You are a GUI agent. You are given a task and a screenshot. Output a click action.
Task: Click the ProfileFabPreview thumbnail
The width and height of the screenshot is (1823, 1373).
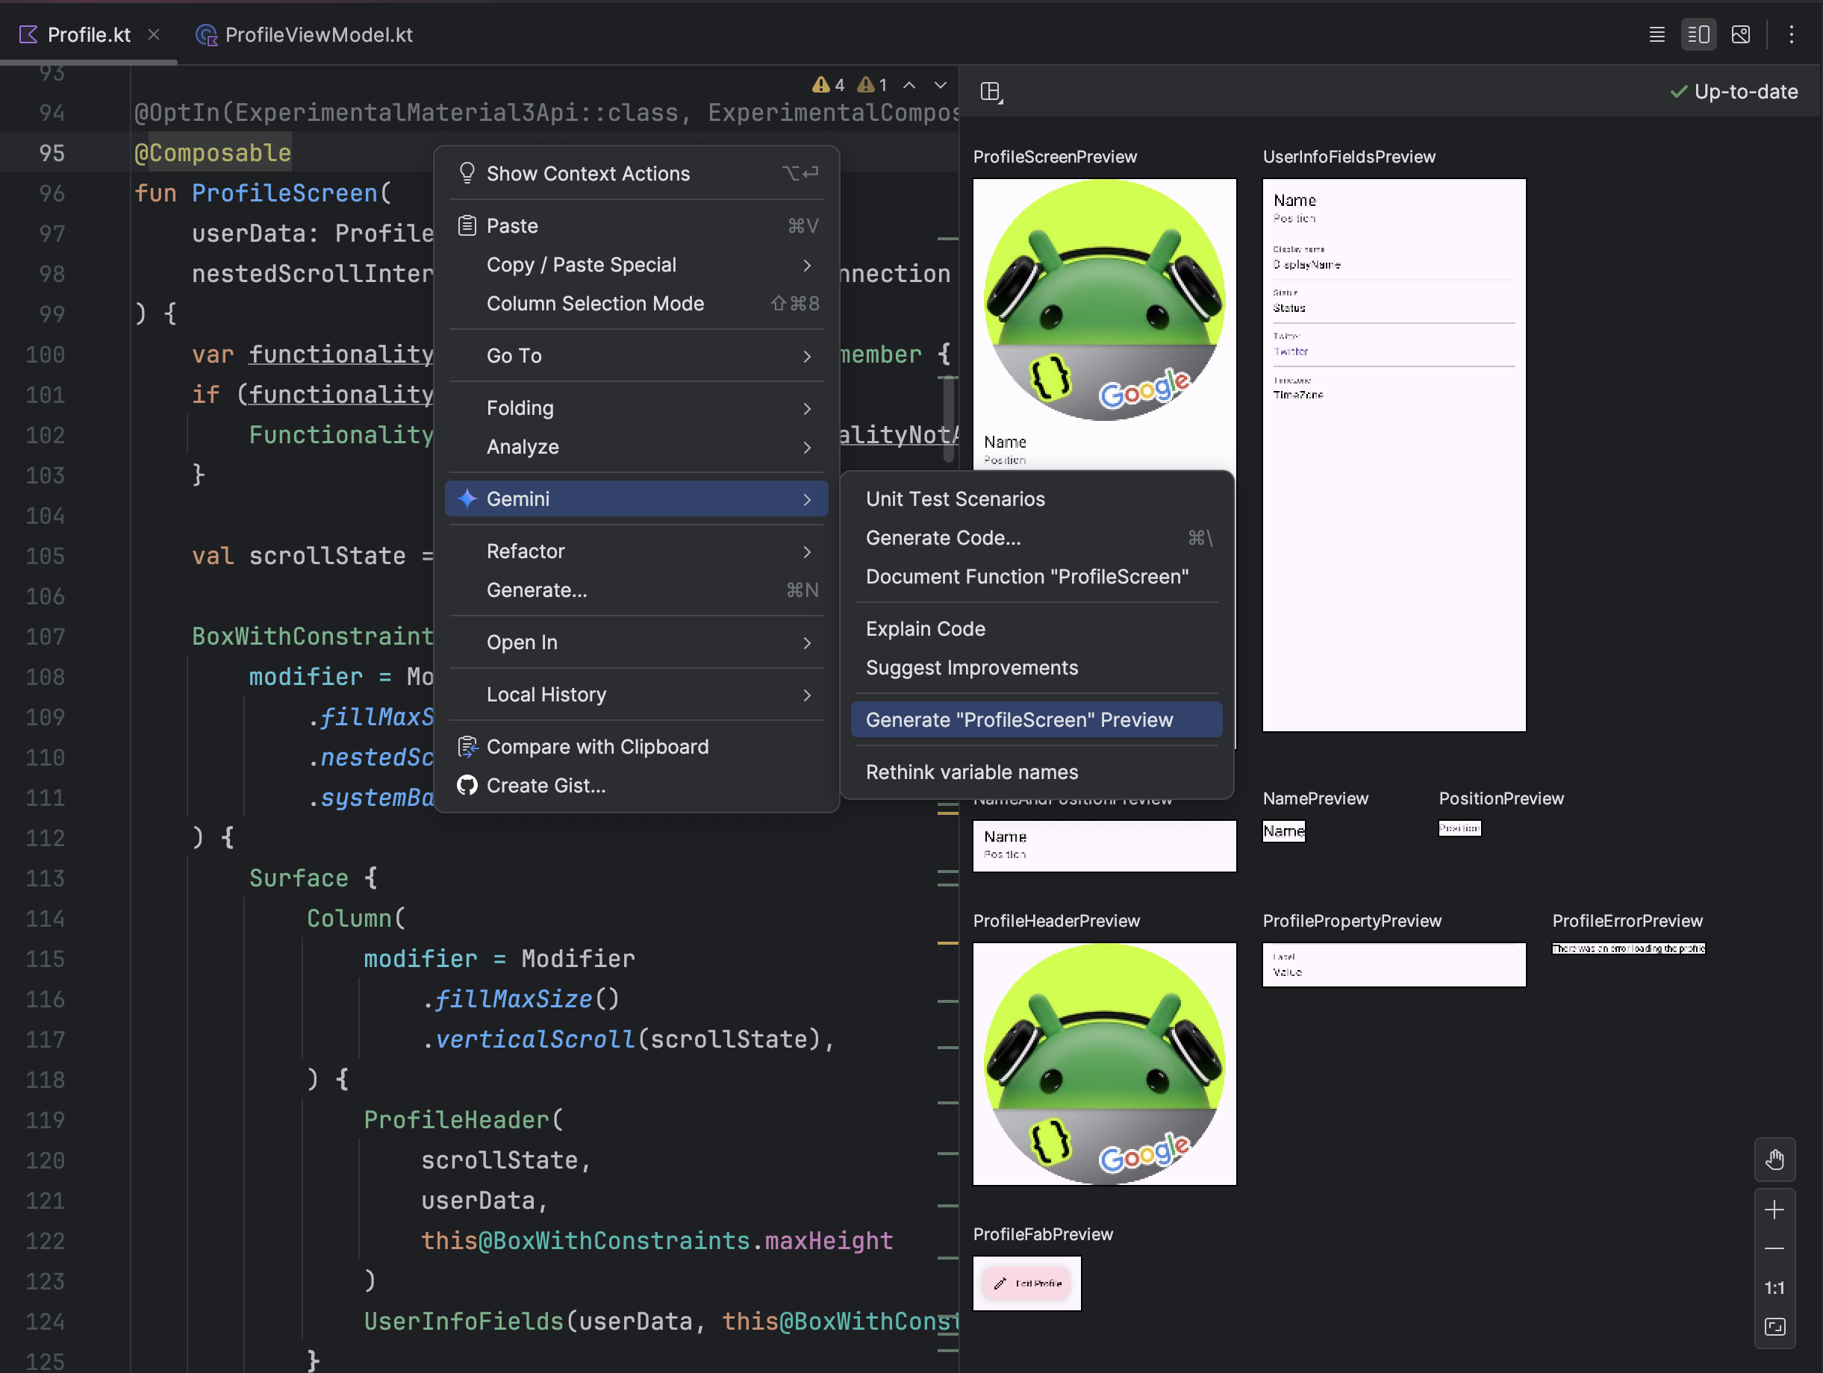[x=1027, y=1282]
